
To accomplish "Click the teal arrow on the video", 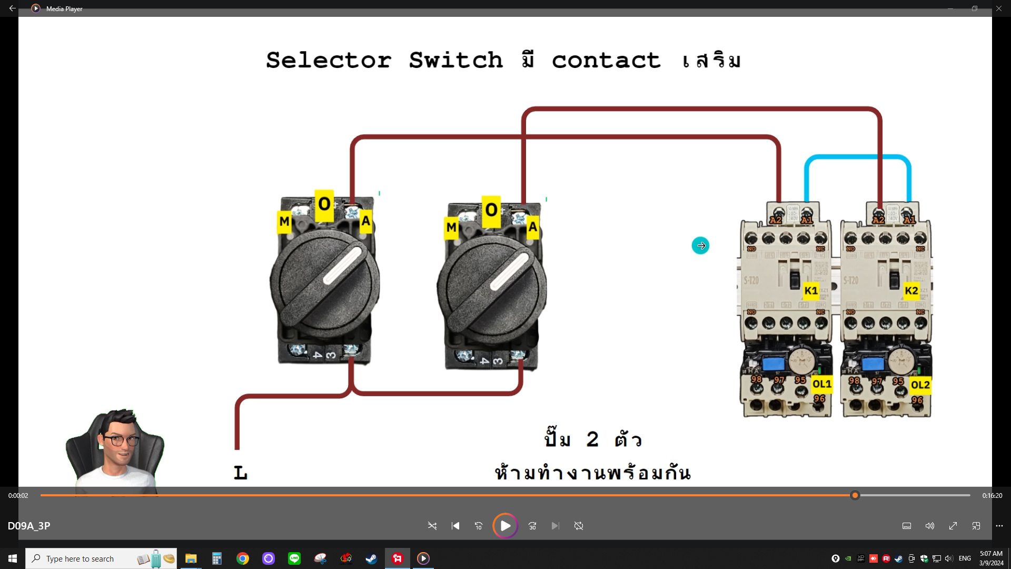I will point(700,246).
